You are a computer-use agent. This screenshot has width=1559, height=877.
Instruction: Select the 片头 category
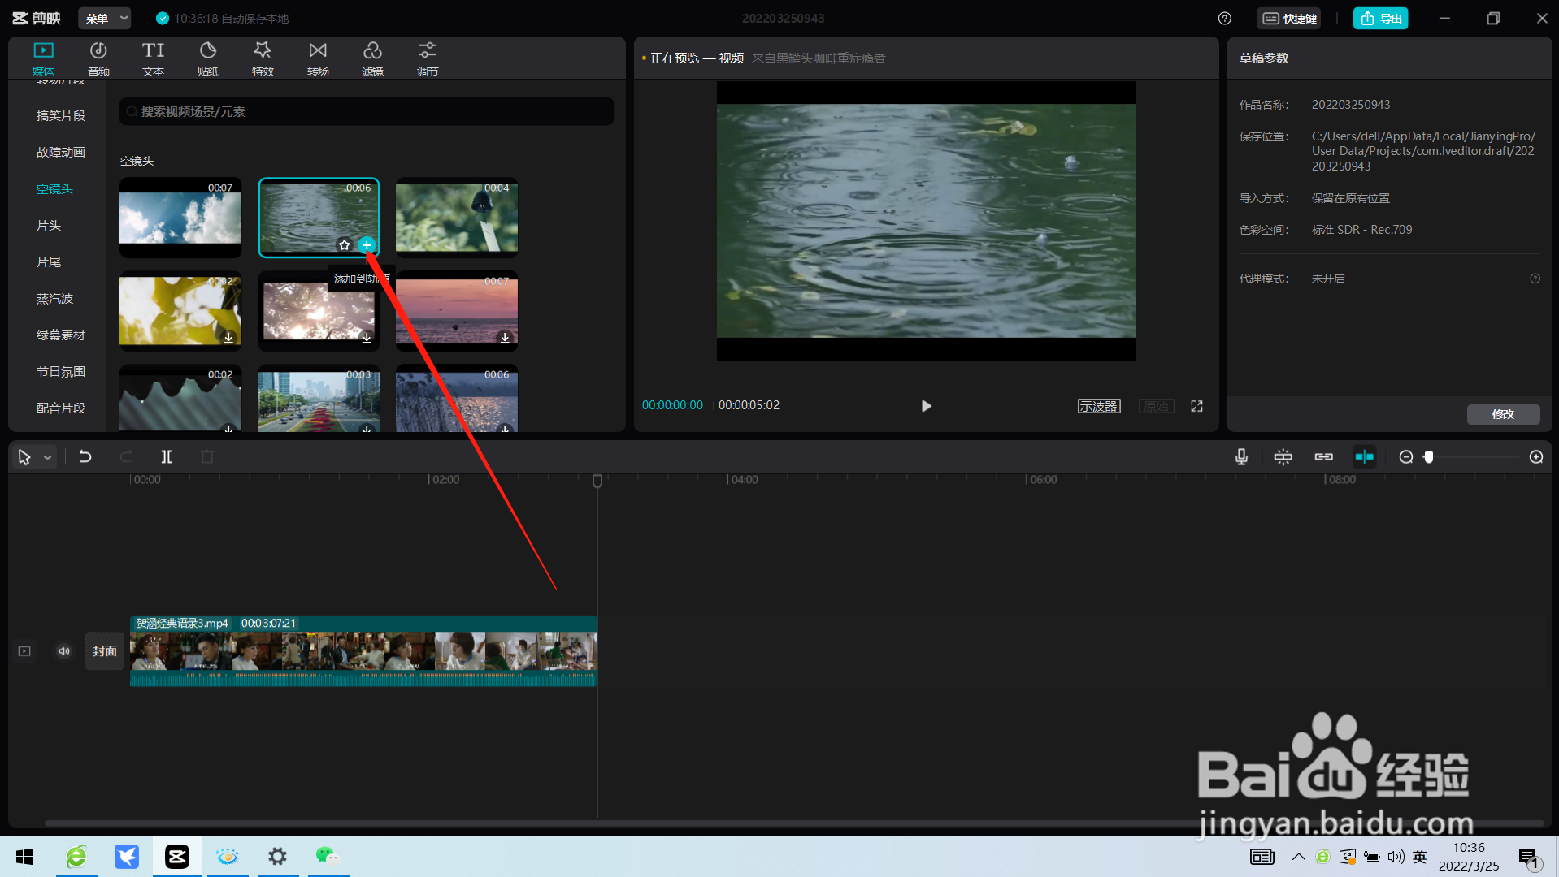point(49,225)
